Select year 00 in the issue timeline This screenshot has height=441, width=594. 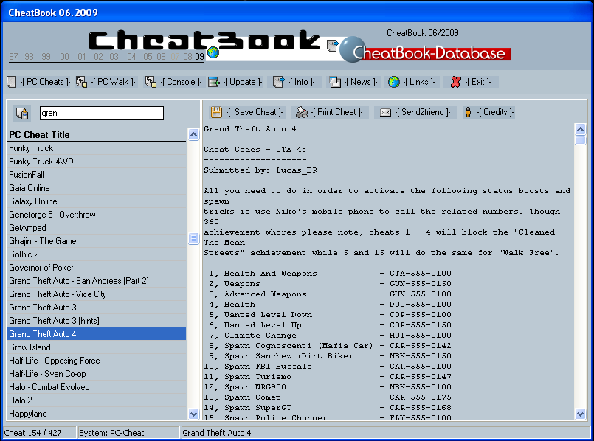click(64, 57)
